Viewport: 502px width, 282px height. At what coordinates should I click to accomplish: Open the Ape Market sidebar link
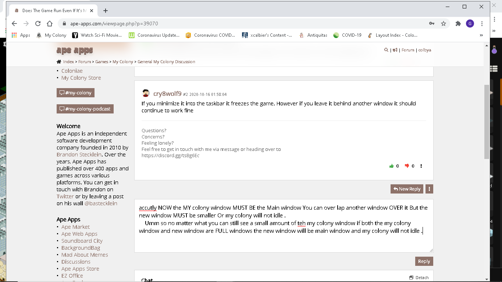pyautogui.click(x=75, y=227)
